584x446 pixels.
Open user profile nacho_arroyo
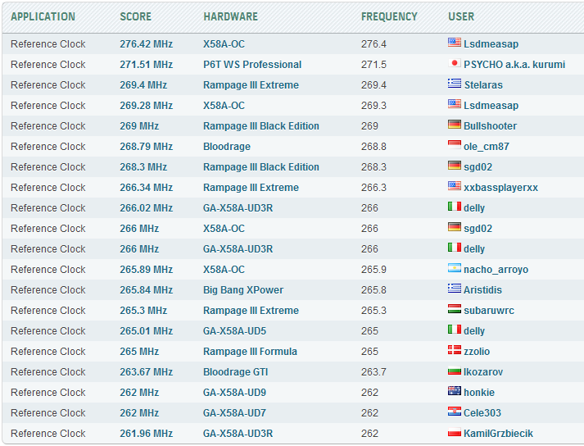[496, 270]
